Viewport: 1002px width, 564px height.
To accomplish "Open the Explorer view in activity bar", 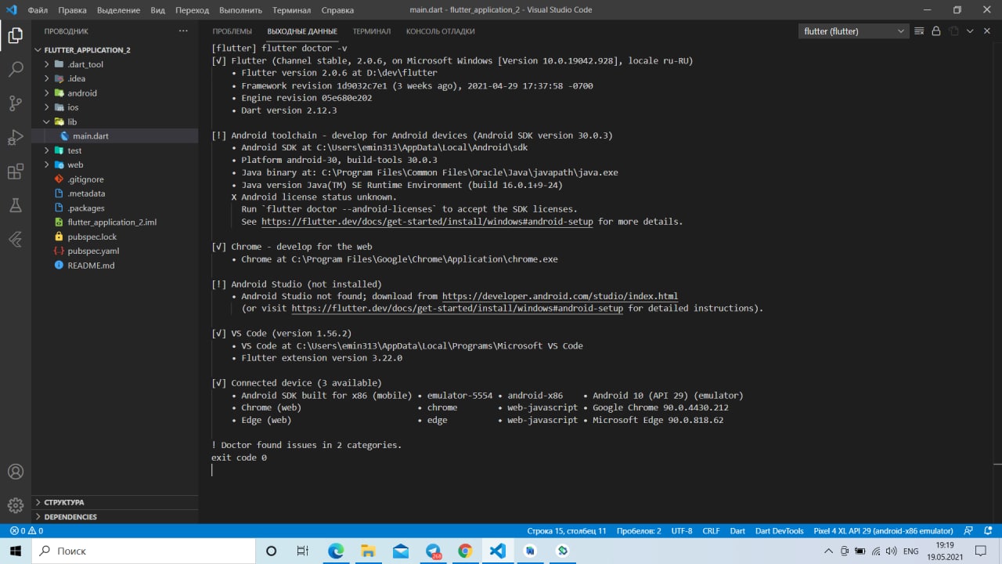I will click(x=16, y=35).
